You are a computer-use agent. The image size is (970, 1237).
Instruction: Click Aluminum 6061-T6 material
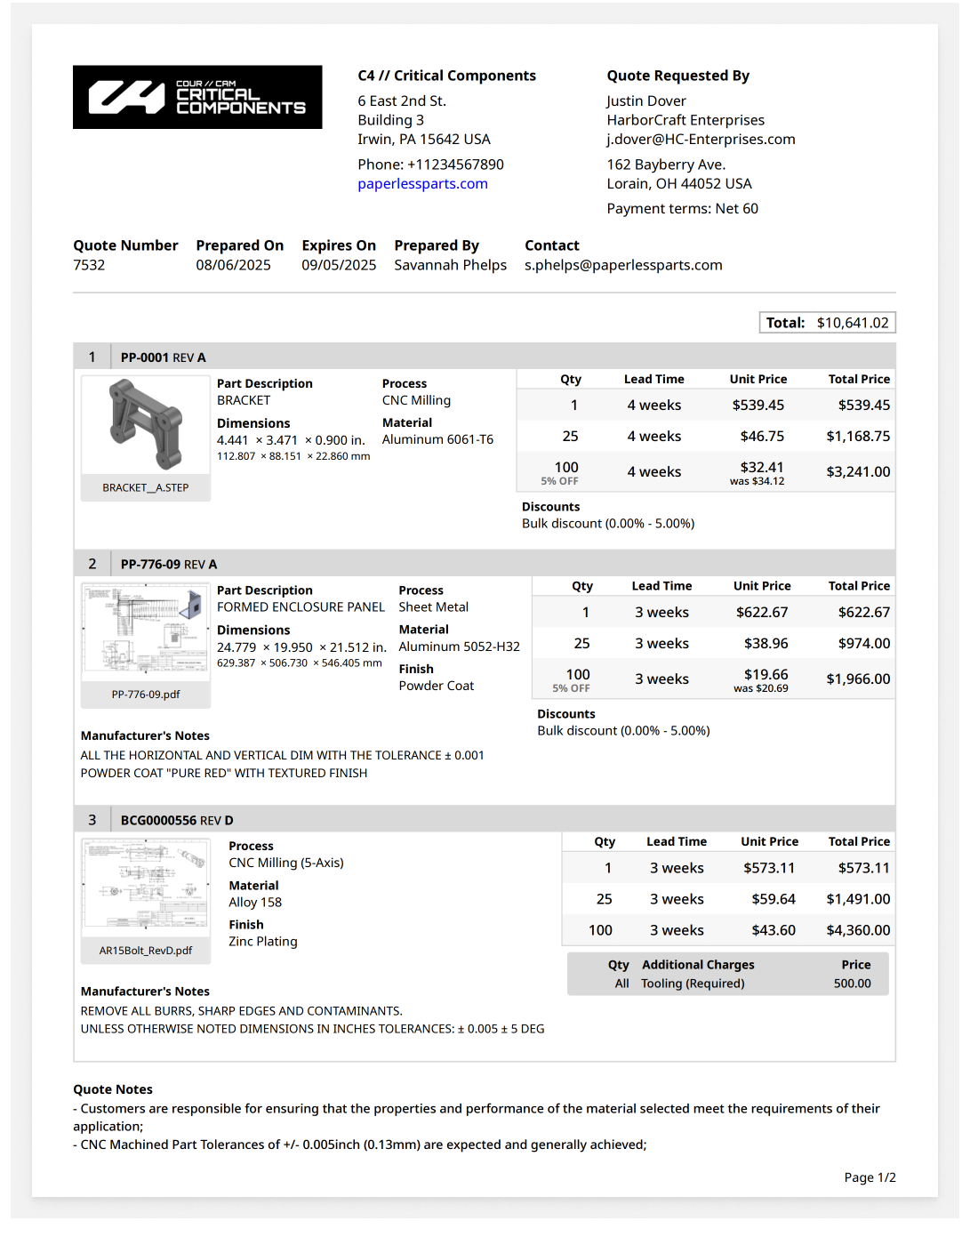pos(437,440)
